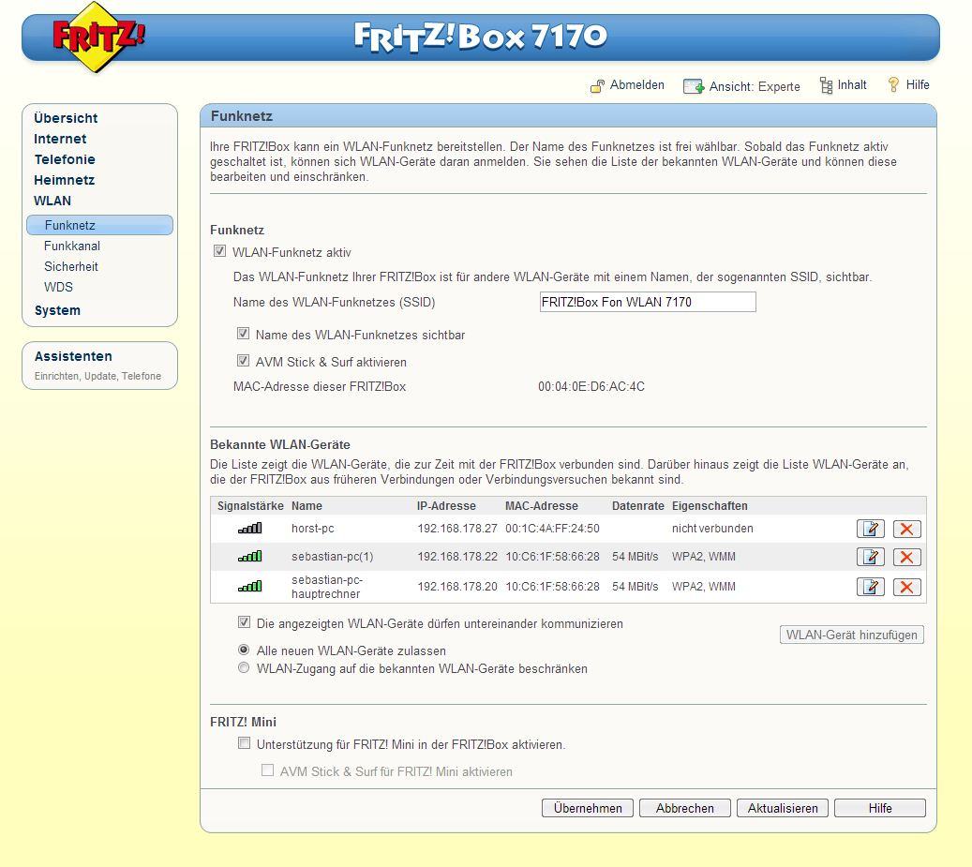Click signal strength icon for sebastian-pc-hauptrechner
Viewport: 972px width, 867px height.
[250, 586]
